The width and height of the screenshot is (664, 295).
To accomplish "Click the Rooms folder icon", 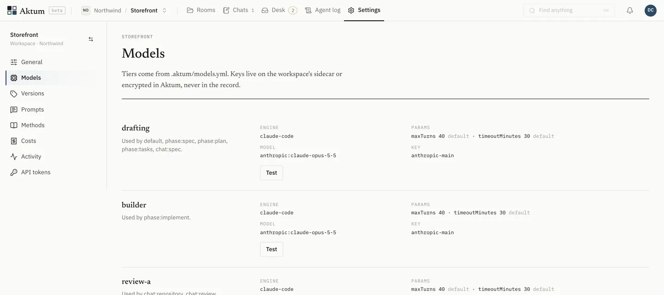I will click(x=190, y=10).
